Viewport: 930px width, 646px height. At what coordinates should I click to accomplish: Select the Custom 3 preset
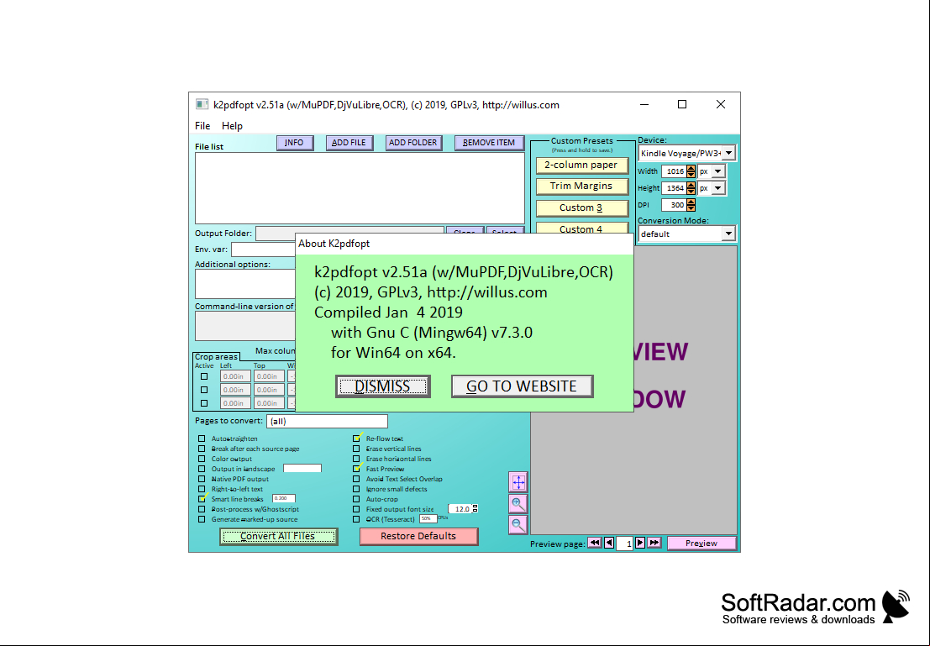point(582,208)
